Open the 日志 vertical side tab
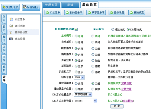The image size is (151, 109). [4, 29]
